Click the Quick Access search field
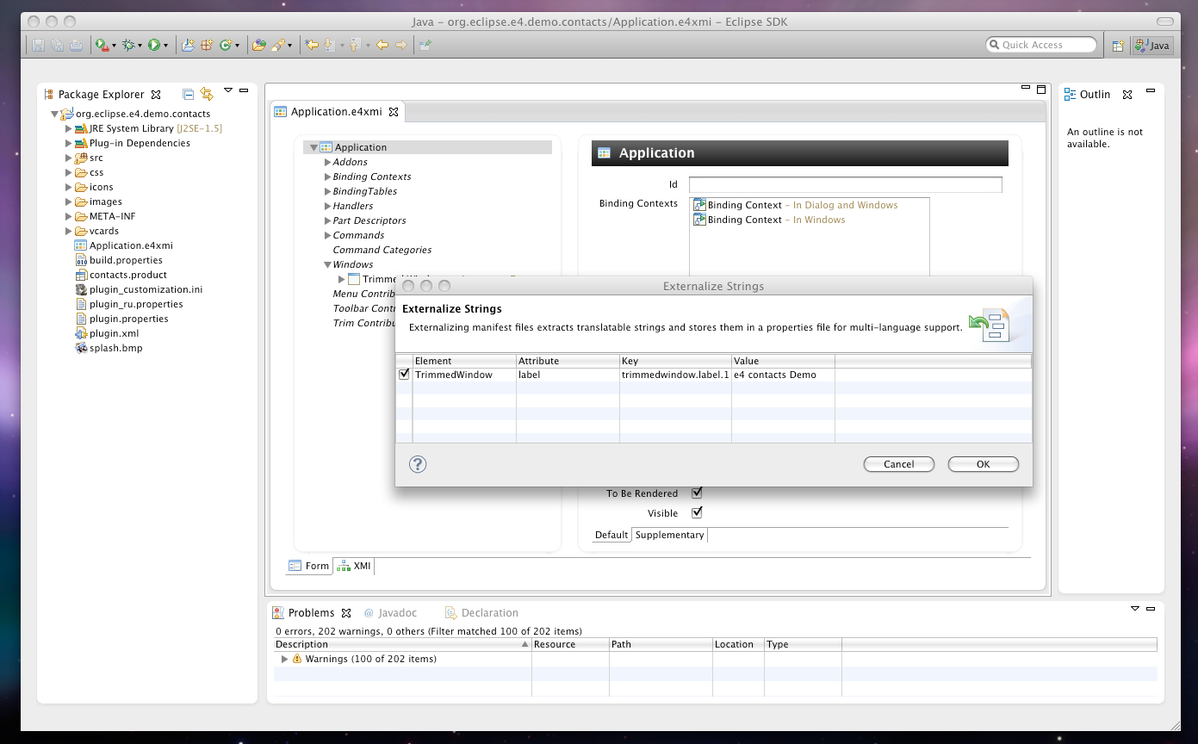The width and height of the screenshot is (1198, 744). (x=1042, y=45)
